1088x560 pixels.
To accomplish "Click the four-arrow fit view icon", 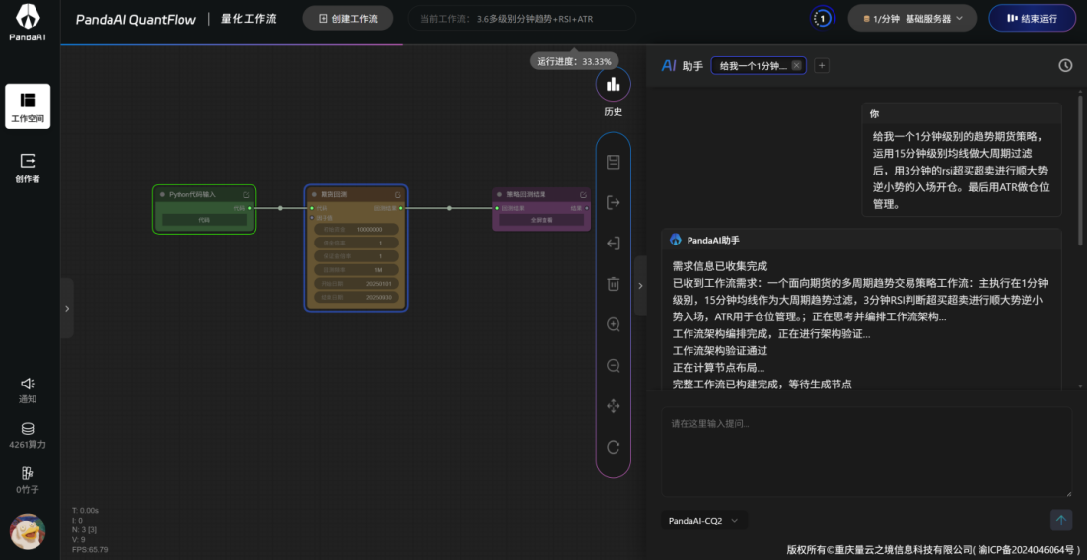I will point(614,406).
